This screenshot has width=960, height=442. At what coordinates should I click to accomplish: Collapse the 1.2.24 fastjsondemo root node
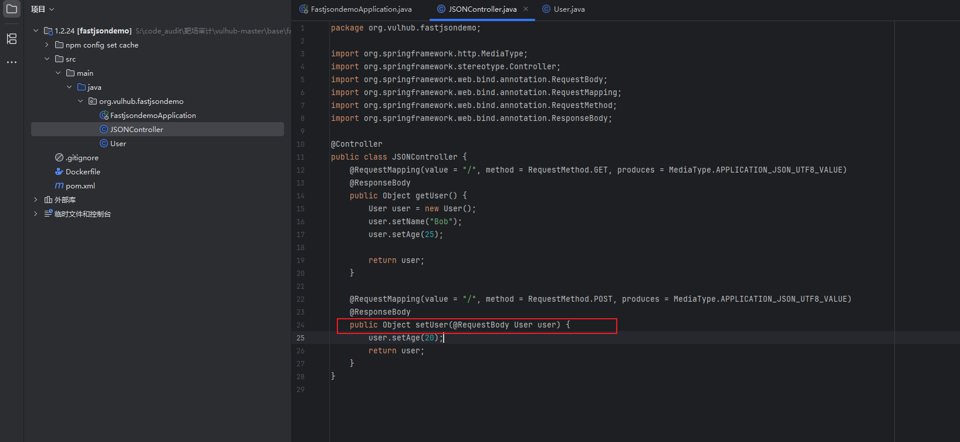pos(36,31)
